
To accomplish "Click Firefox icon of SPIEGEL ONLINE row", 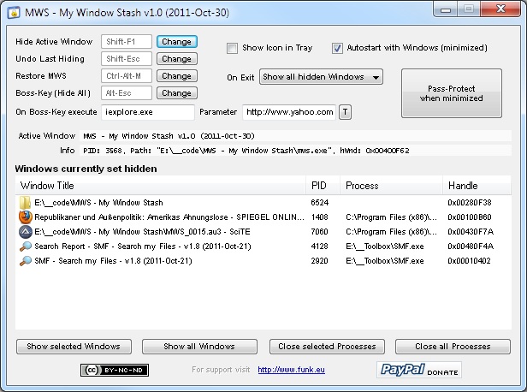I will click(x=25, y=217).
